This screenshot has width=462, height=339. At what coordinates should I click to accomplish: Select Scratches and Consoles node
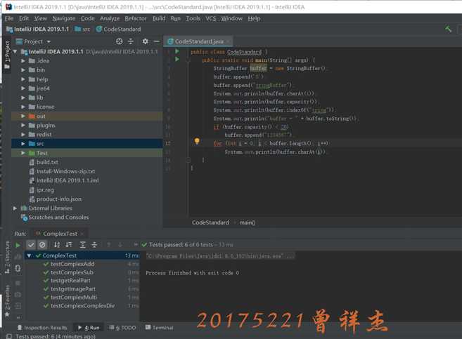pos(58,218)
